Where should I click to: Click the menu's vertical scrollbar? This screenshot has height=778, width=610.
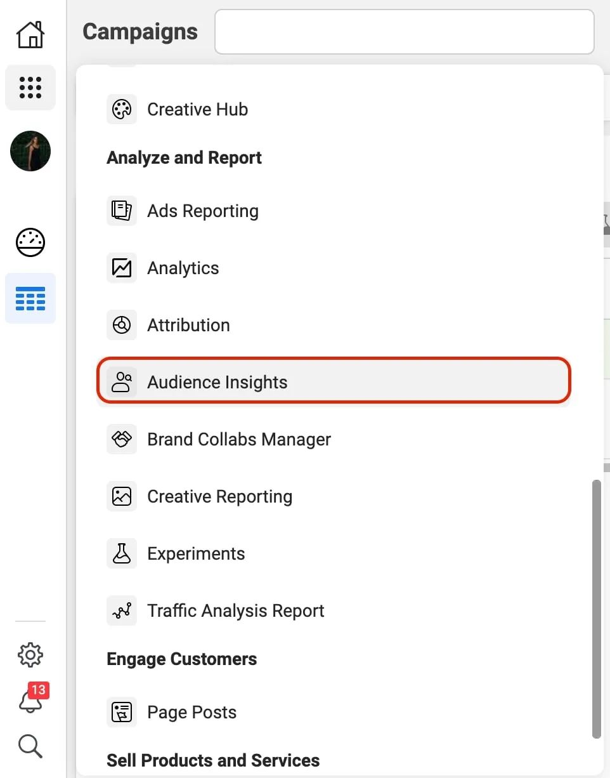tap(596, 609)
